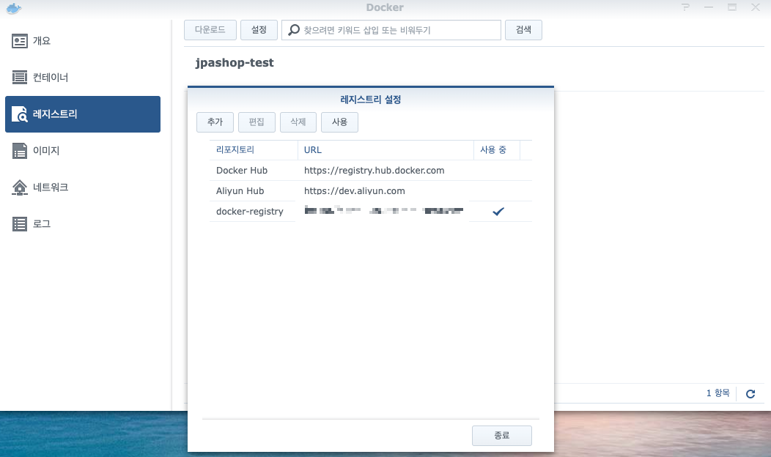Click the 이미지 document icon
This screenshot has height=457, width=771.
click(x=20, y=150)
